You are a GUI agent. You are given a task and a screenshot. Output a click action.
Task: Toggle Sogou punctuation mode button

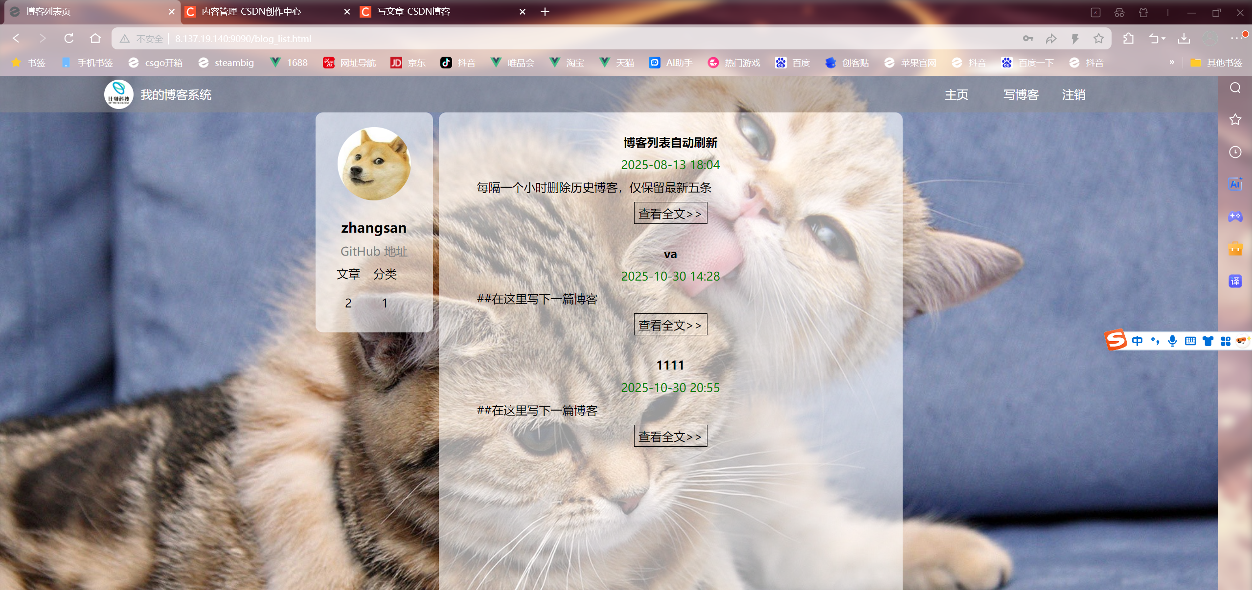(1155, 341)
